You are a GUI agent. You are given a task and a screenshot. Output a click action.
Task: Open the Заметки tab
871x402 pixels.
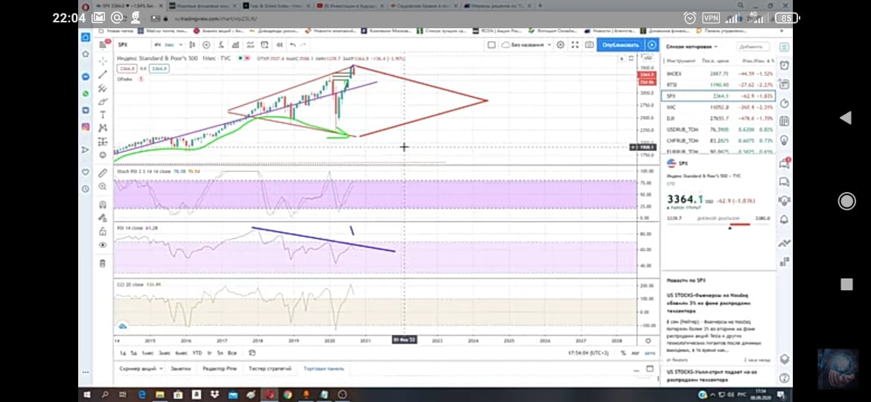[181, 368]
